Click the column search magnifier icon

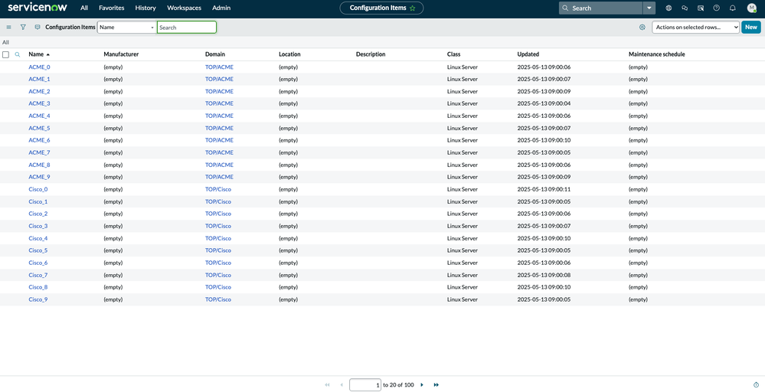point(18,54)
